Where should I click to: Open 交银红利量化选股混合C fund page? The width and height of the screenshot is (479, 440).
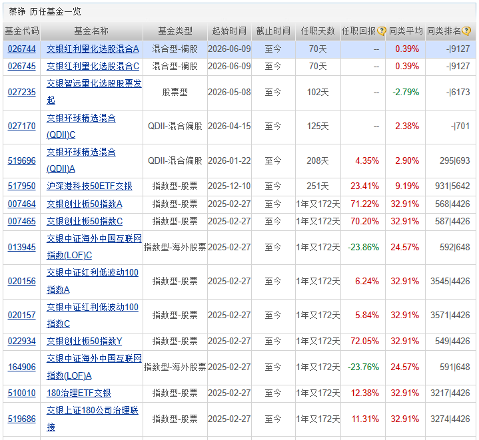[x=93, y=66]
